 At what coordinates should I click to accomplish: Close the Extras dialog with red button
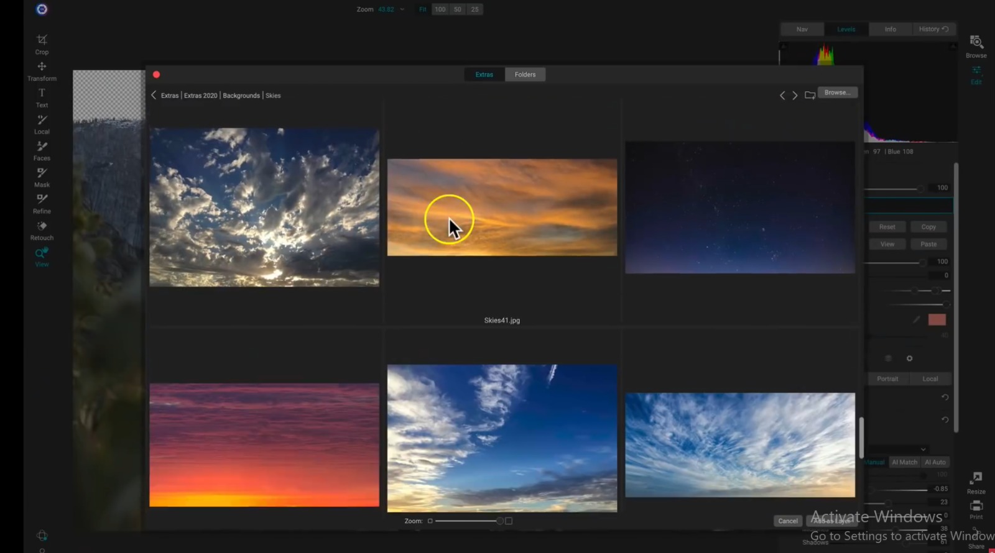coord(157,75)
